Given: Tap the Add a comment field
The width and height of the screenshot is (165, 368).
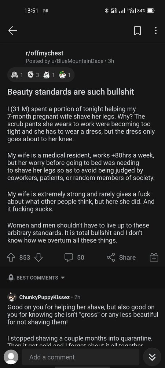Looking at the screenshot, I should (x=81, y=357).
